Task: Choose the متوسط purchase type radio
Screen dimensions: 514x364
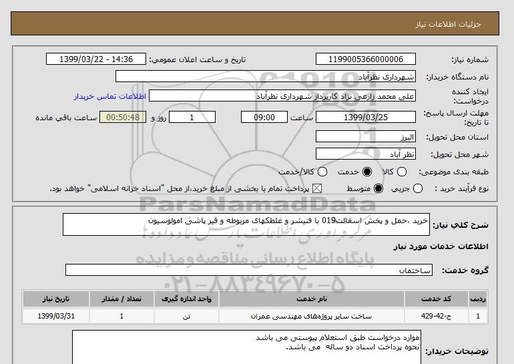Action: tap(378, 188)
